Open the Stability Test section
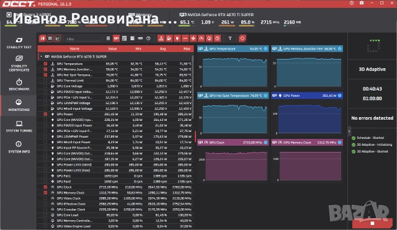The width and height of the screenshot is (397, 230). pos(19,43)
